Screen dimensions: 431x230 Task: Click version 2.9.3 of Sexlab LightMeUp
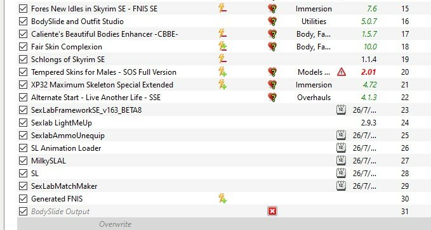point(369,123)
